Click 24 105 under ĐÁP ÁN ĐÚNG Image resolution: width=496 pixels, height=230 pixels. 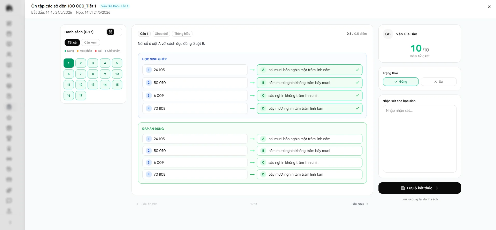click(x=195, y=139)
